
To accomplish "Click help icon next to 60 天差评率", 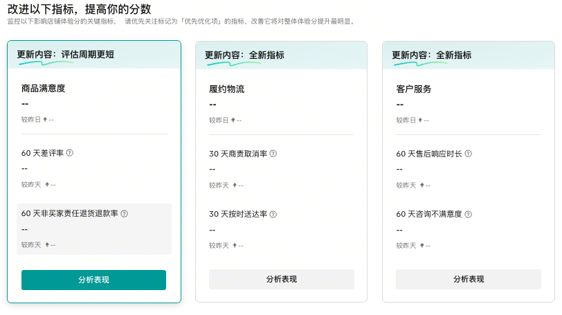I will coord(70,153).
